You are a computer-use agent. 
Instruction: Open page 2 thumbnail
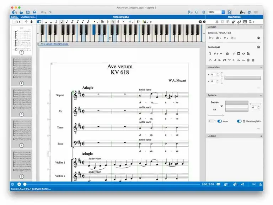tap(22, 71)
